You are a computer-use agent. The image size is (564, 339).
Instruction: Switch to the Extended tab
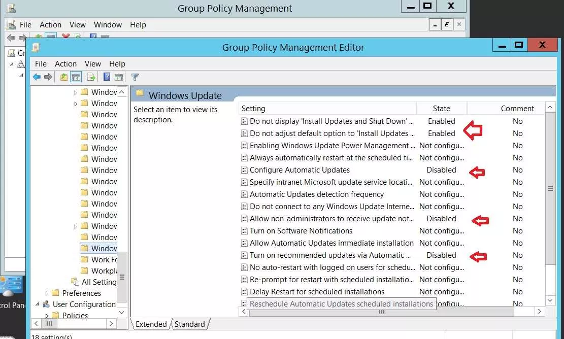coord(151,324)
